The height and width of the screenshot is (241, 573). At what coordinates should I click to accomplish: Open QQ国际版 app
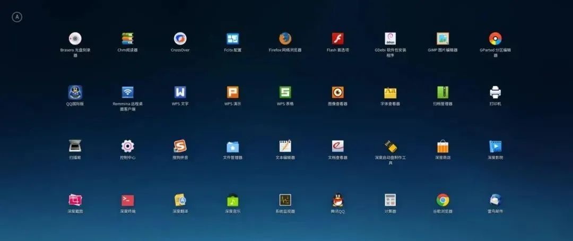coord(75,92)
